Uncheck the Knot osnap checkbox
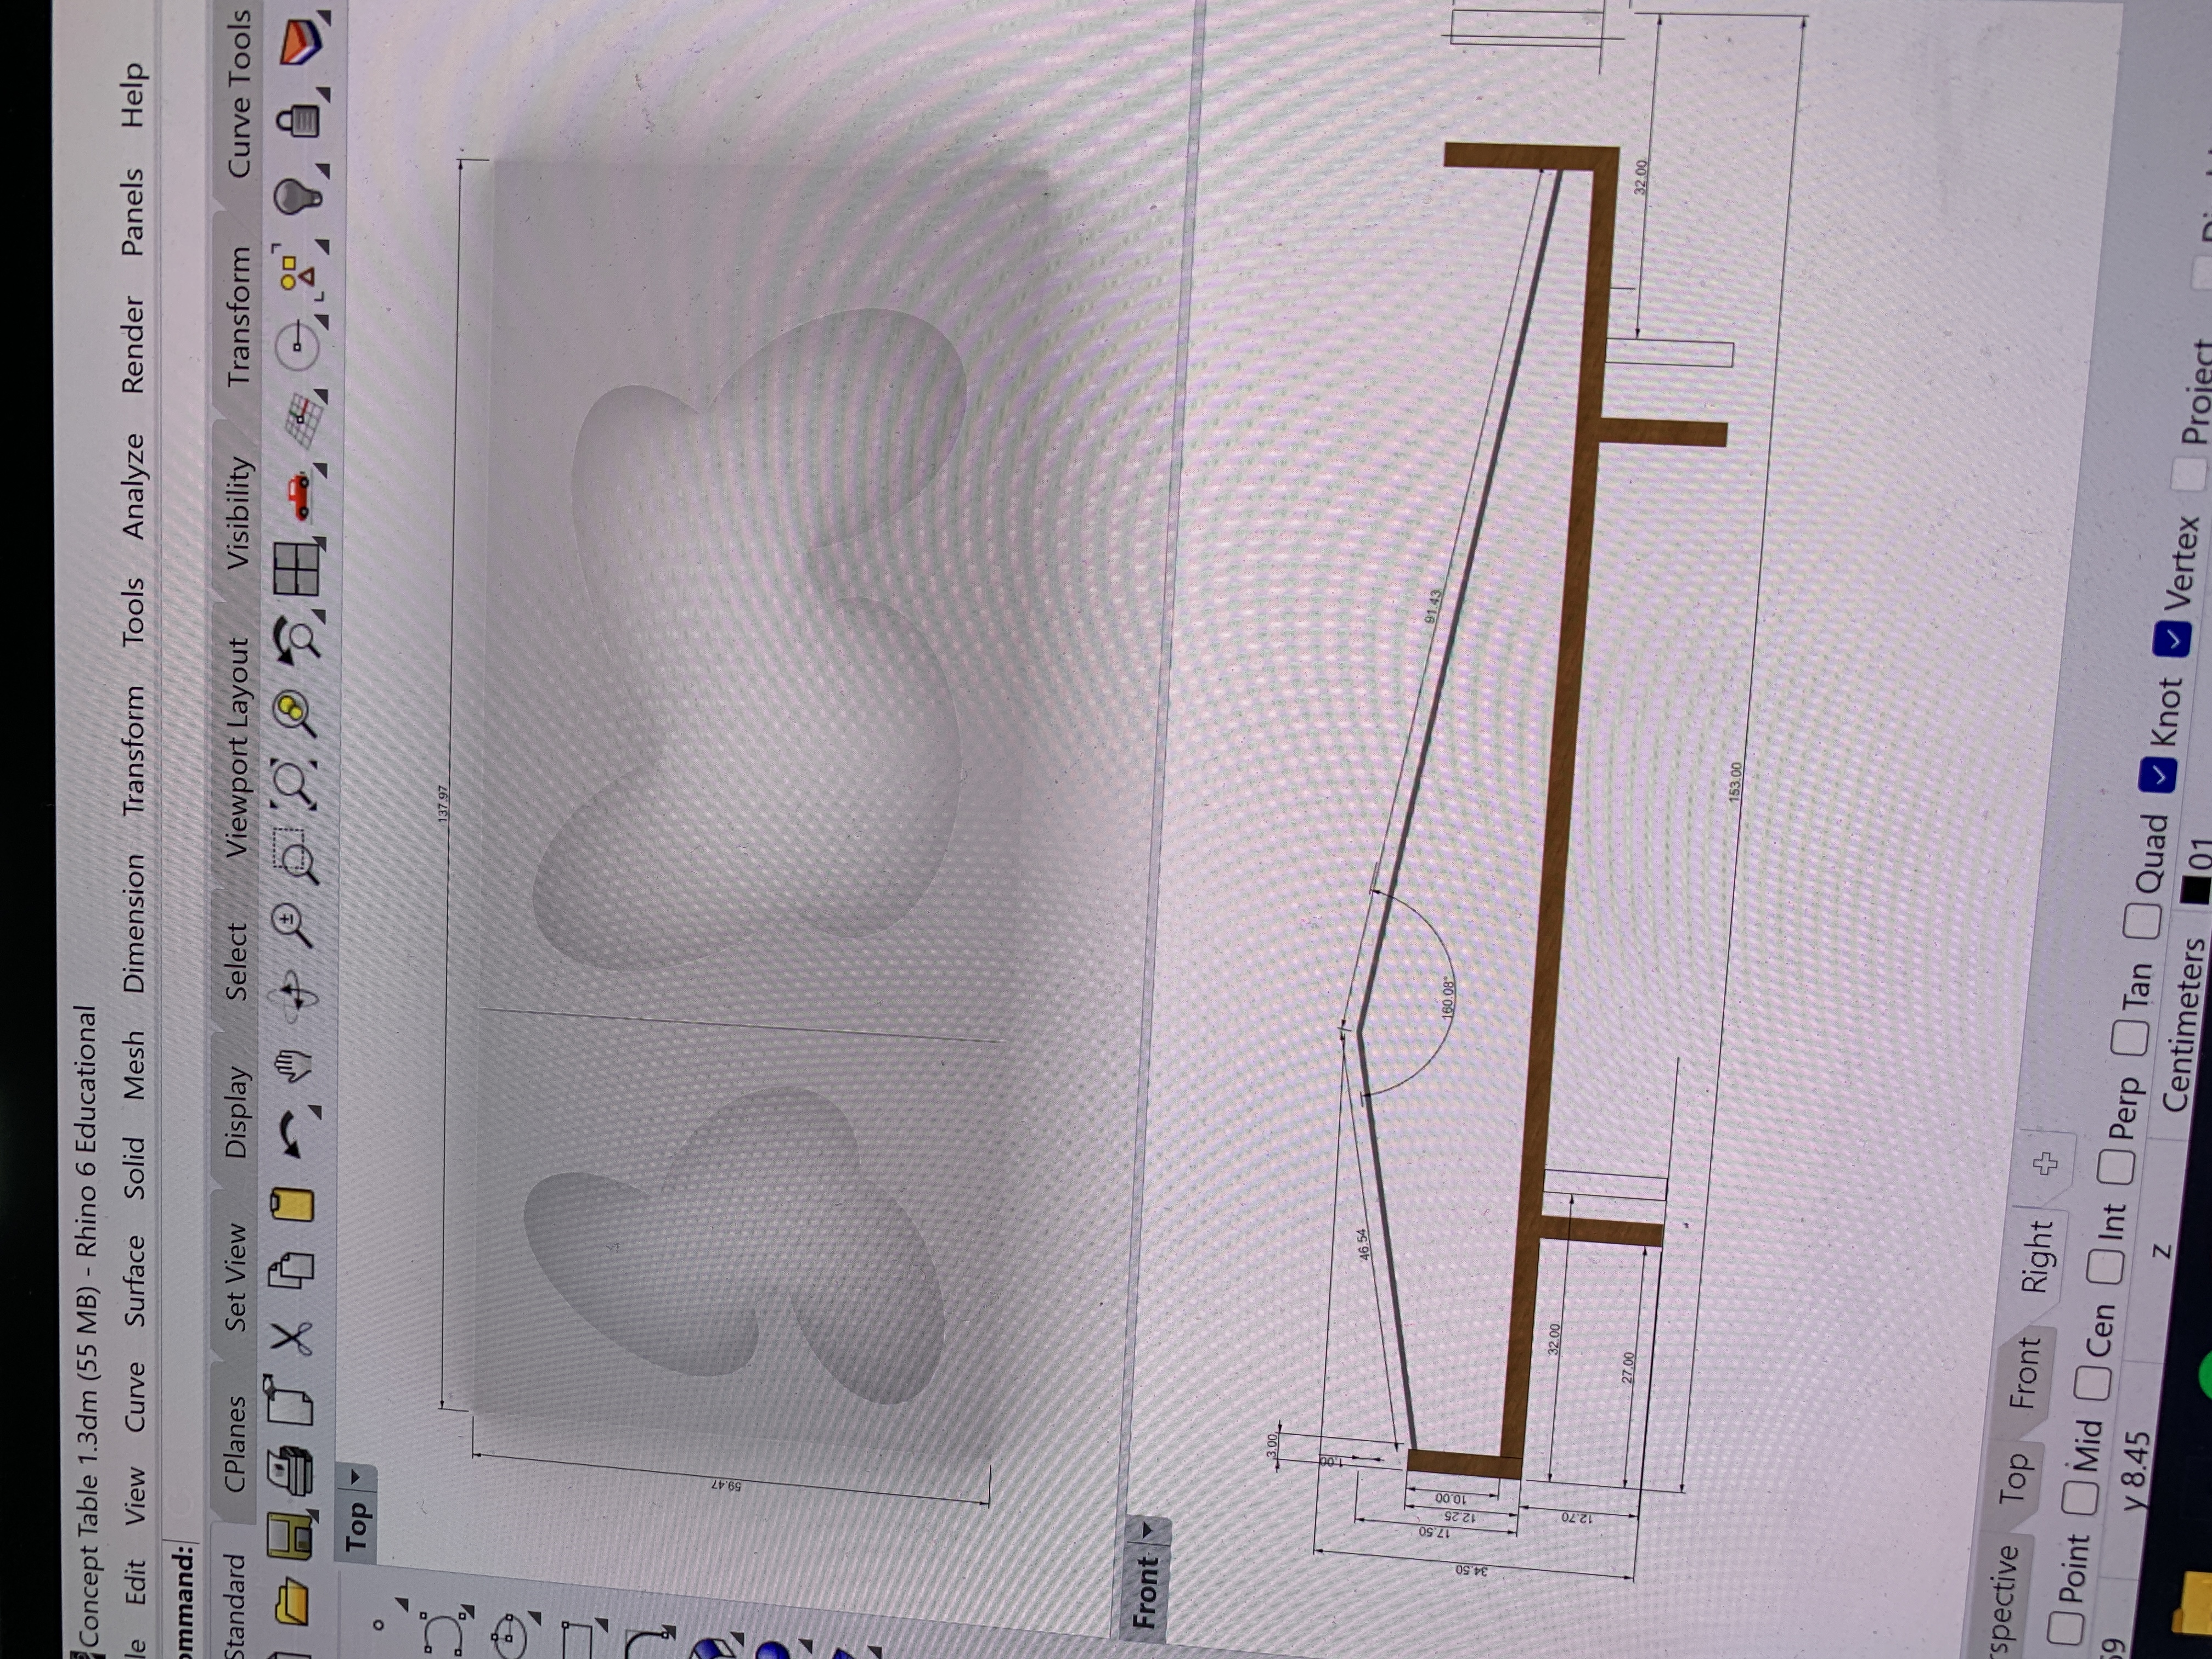This screenshot has height=1659, width=2212. pos(2158,776)
